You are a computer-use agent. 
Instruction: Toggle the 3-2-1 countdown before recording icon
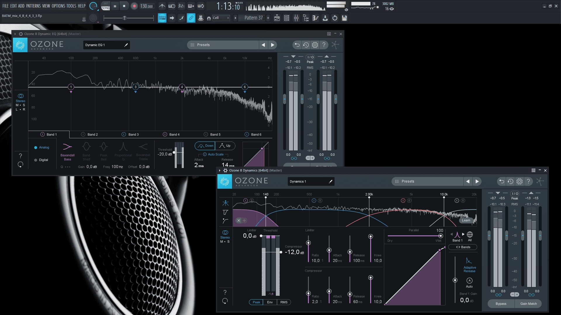[x=181, y=6]
